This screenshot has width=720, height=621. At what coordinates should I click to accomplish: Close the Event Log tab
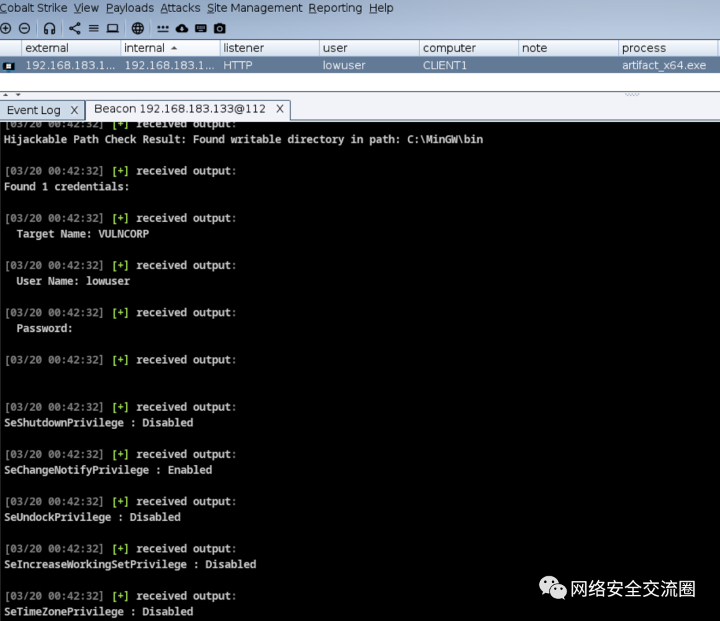tap(75, 110)
